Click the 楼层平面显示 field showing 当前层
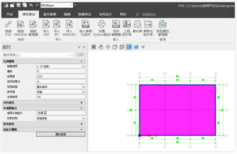The height and width of the screenshot is (154, 237). tap(61, 113)
